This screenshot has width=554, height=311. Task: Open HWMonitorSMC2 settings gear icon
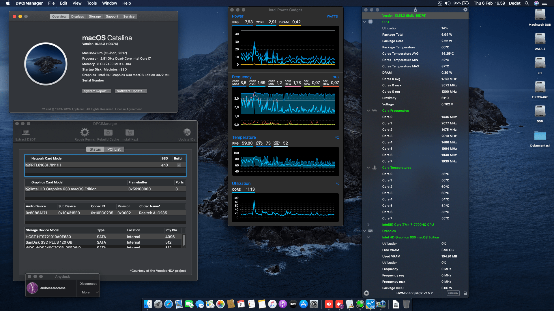[366, 293]
